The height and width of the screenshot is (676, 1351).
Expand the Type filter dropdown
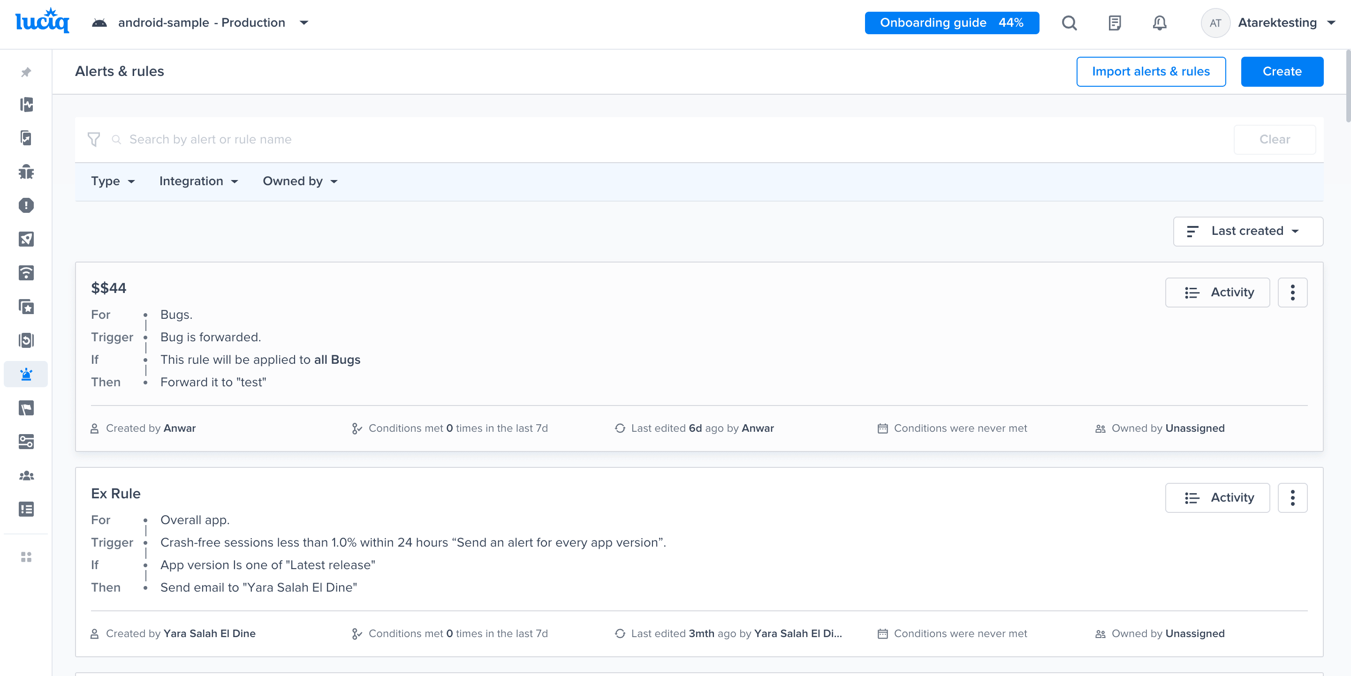[x=113, y=181]
